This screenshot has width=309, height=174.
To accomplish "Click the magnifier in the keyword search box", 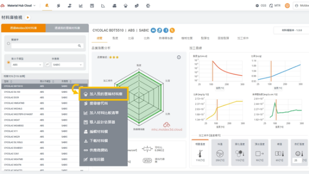I will (x=79, y=46).
